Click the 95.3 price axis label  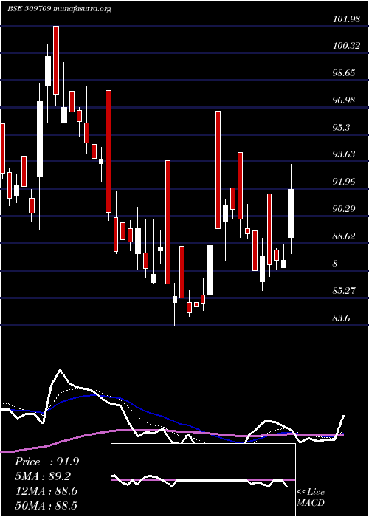(x=341, y=128)
